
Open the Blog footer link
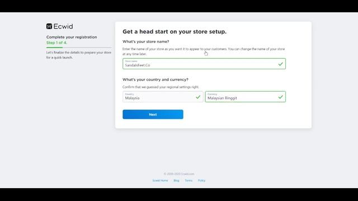pyautogui.click(x=176, y=180)
